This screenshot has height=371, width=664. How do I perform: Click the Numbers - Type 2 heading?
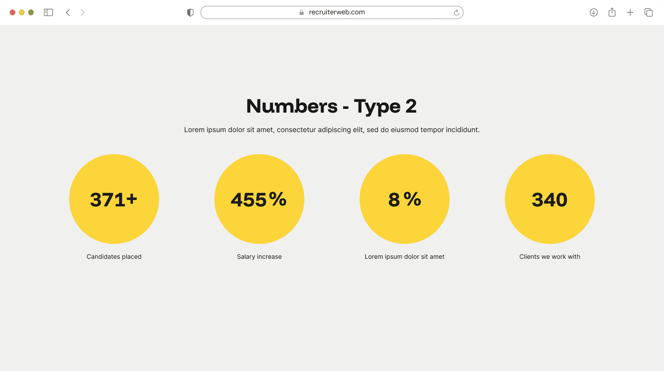(332, 106)
